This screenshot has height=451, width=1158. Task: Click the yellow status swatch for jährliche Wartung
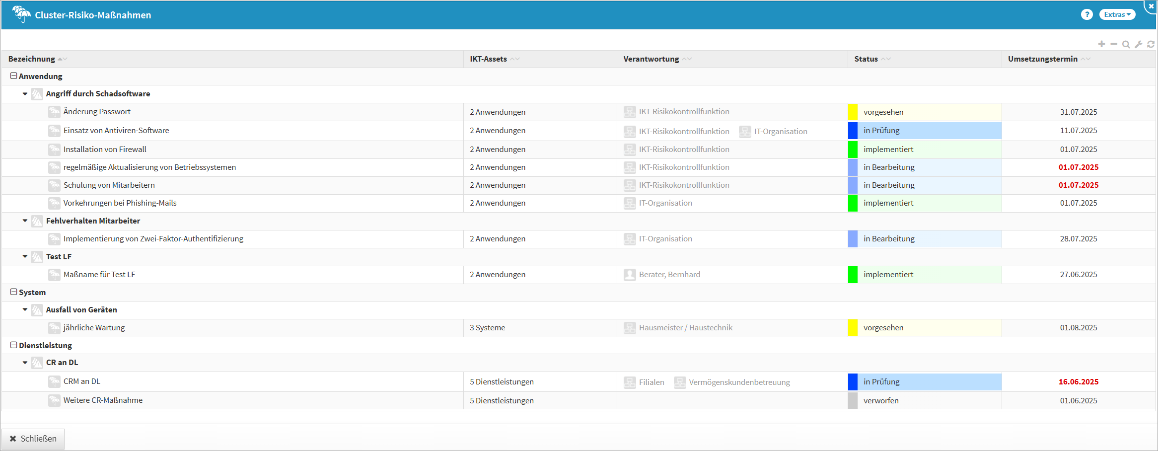[x=853, y=328]
